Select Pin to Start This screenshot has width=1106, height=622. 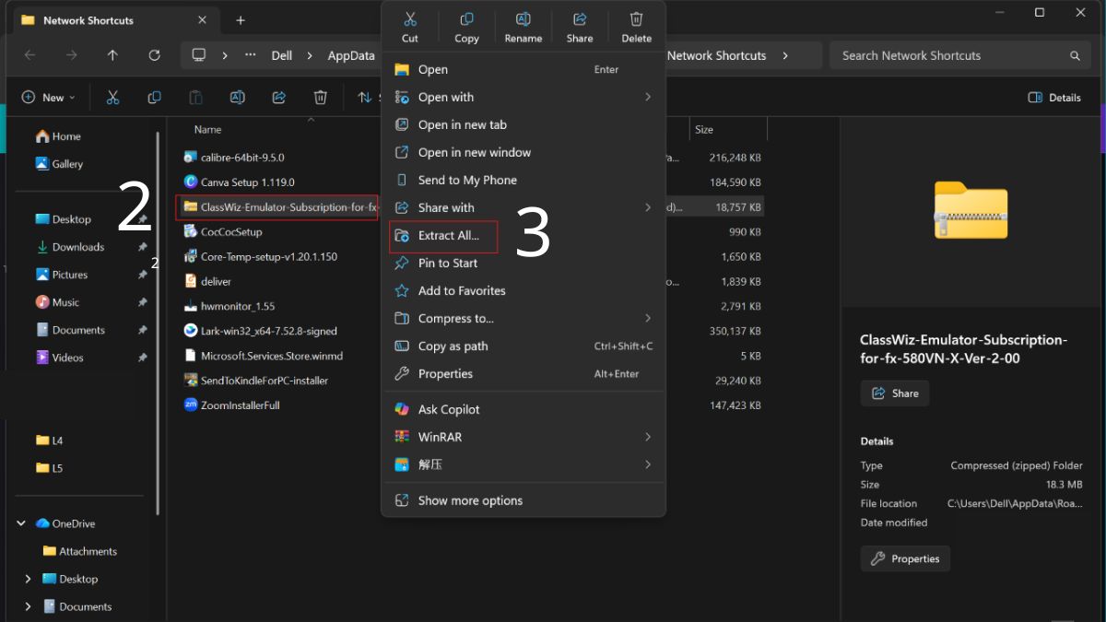click(524, 263)
